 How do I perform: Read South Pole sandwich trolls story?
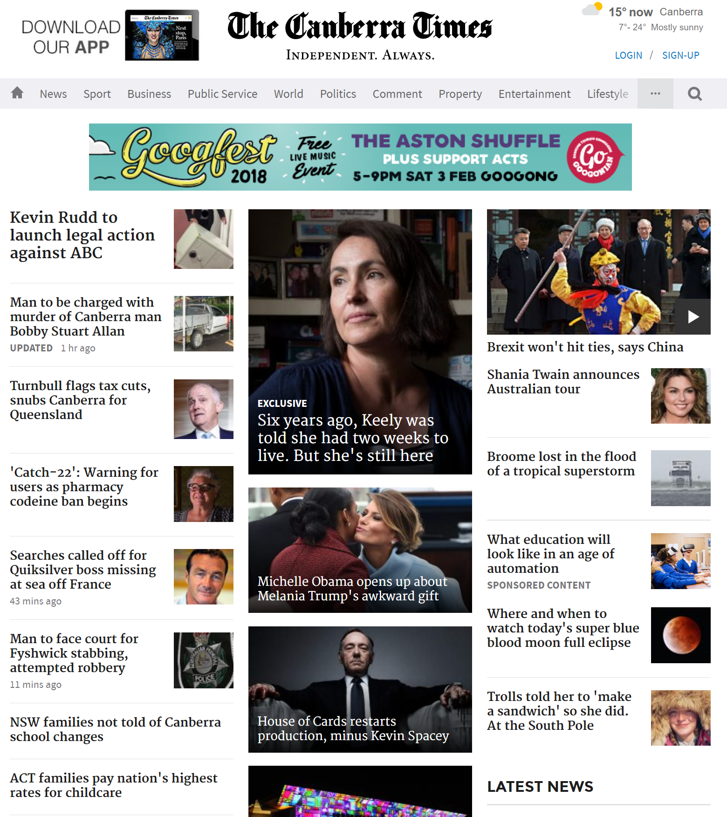tap(559, 711)
